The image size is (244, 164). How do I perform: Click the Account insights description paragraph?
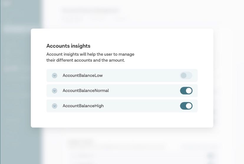click(90, 57)
